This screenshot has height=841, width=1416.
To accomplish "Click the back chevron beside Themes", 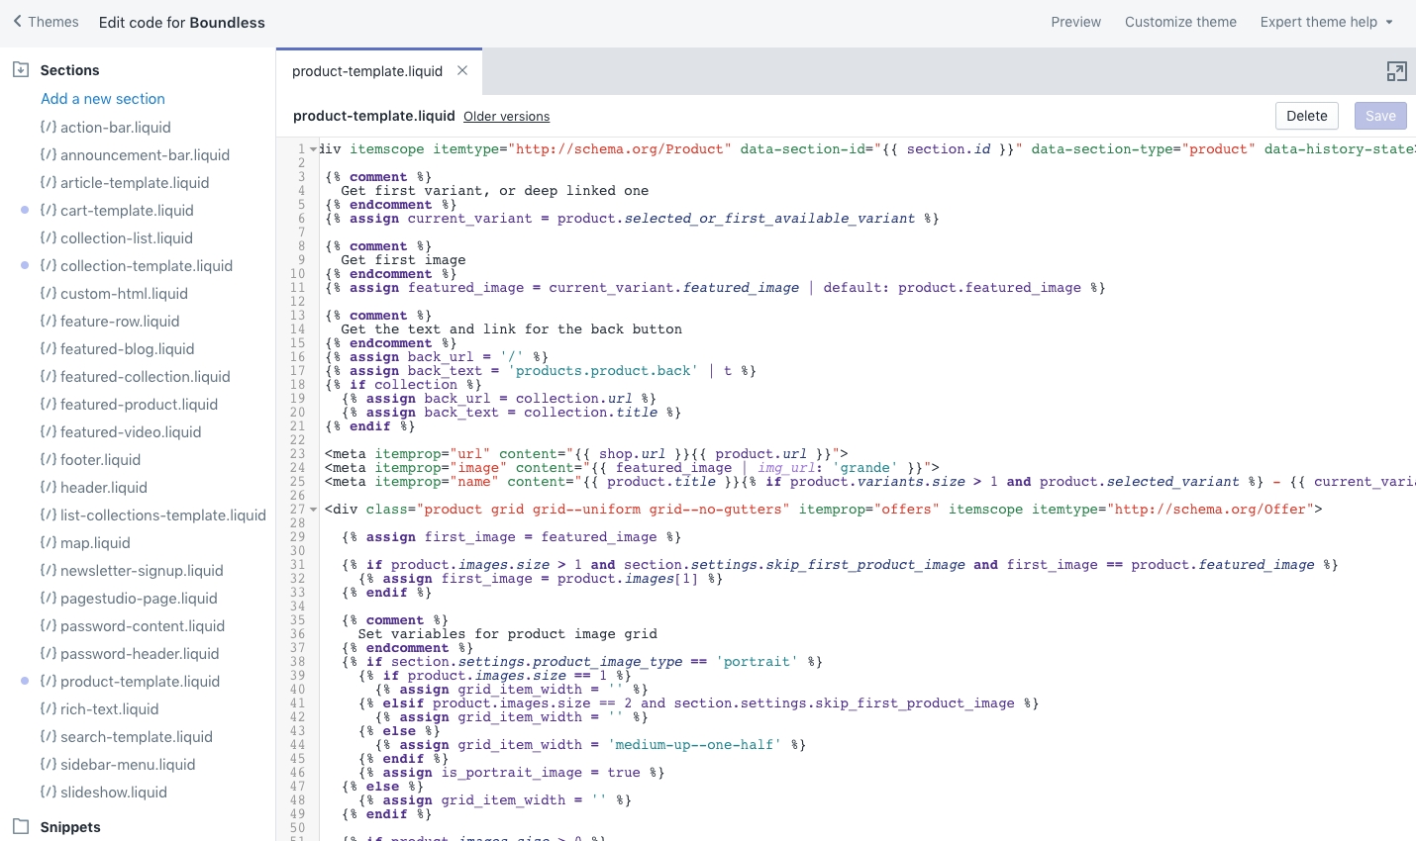I will (17, 22).
